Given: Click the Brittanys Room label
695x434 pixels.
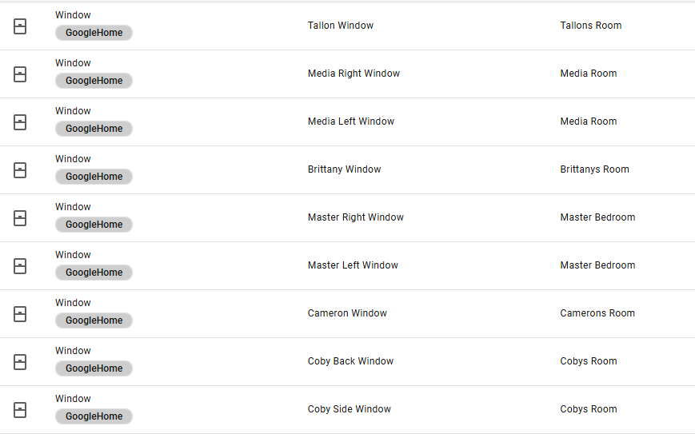Looking at the screenshot, I should click(594, 169).
